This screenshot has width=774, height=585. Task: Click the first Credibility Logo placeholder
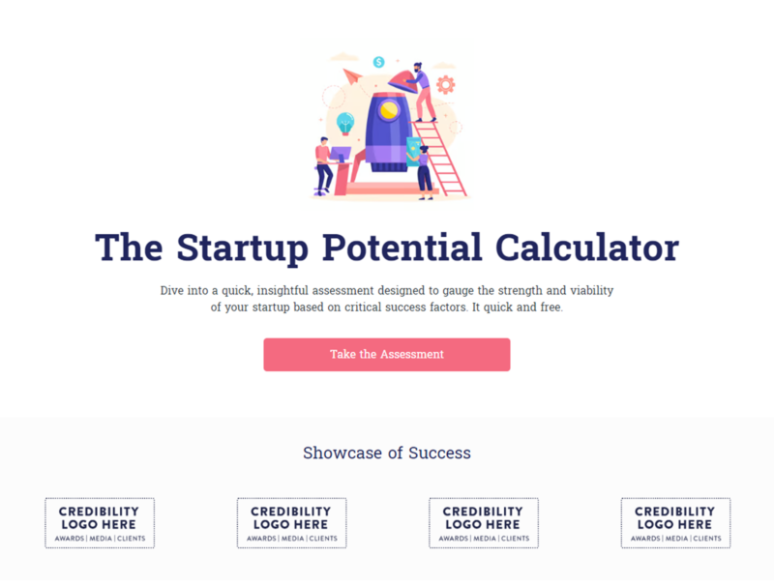pyautogui.click(x=100, y=522)
